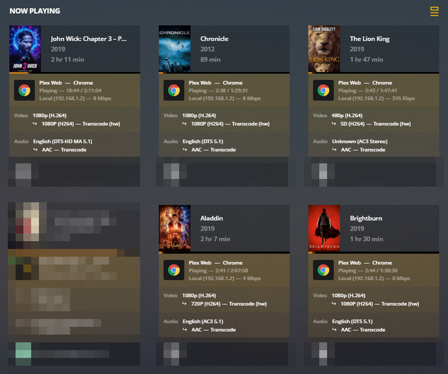Click '480p (H.264)' video text

coord(347,116)
